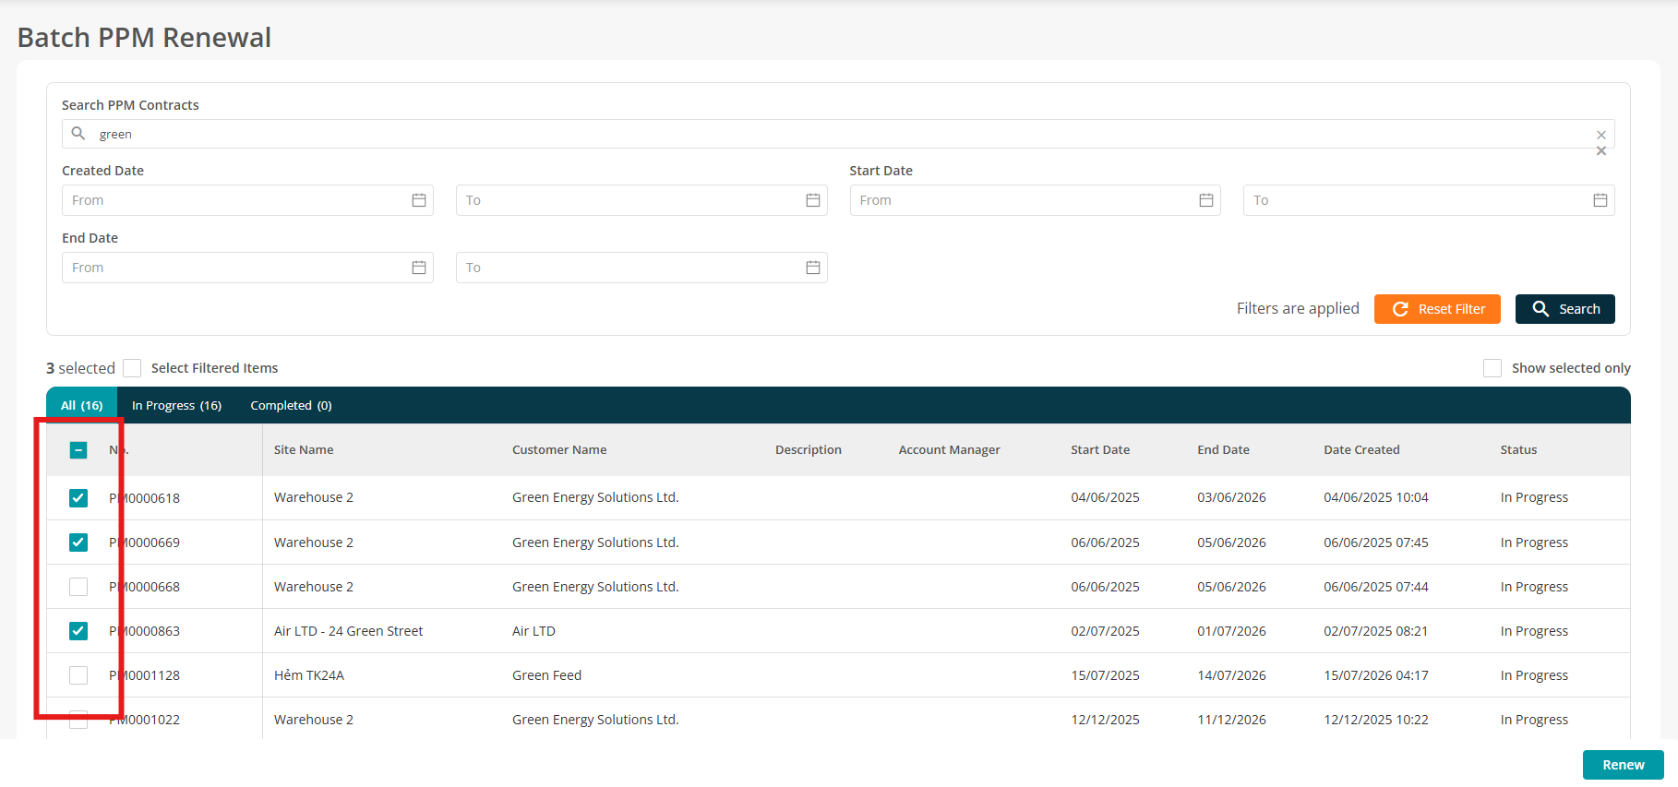Enable Show selected only checkbox
This screenshot has height=787, width=1678.
(1492, 368)
